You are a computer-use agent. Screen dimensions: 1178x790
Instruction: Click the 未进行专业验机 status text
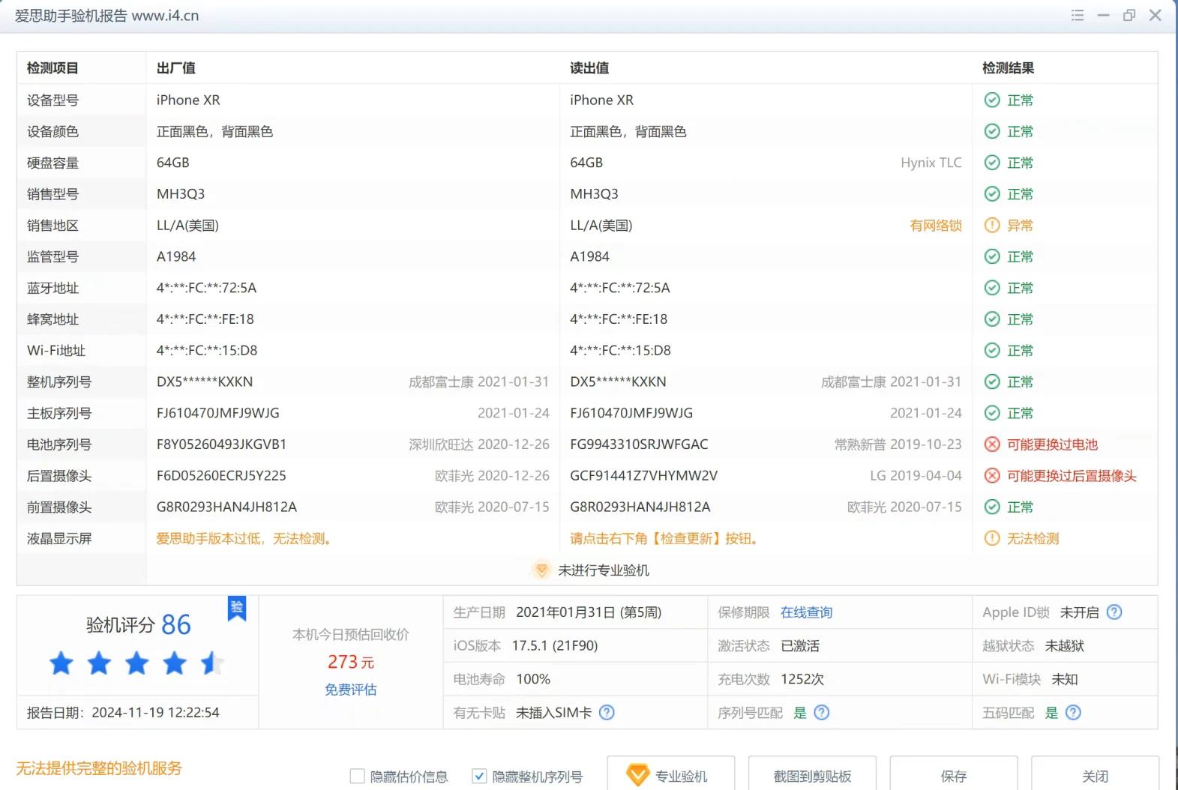tap(604, 570)
